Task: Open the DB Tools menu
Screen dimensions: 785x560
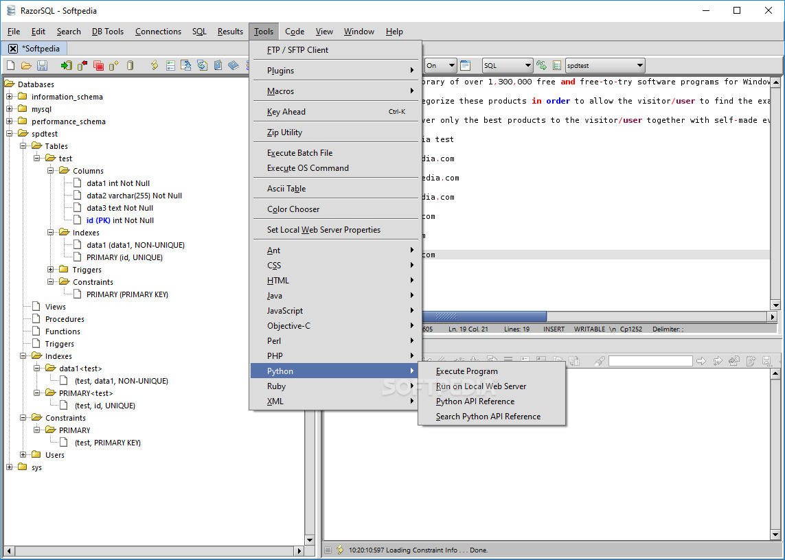Action: tap(108, 32)
